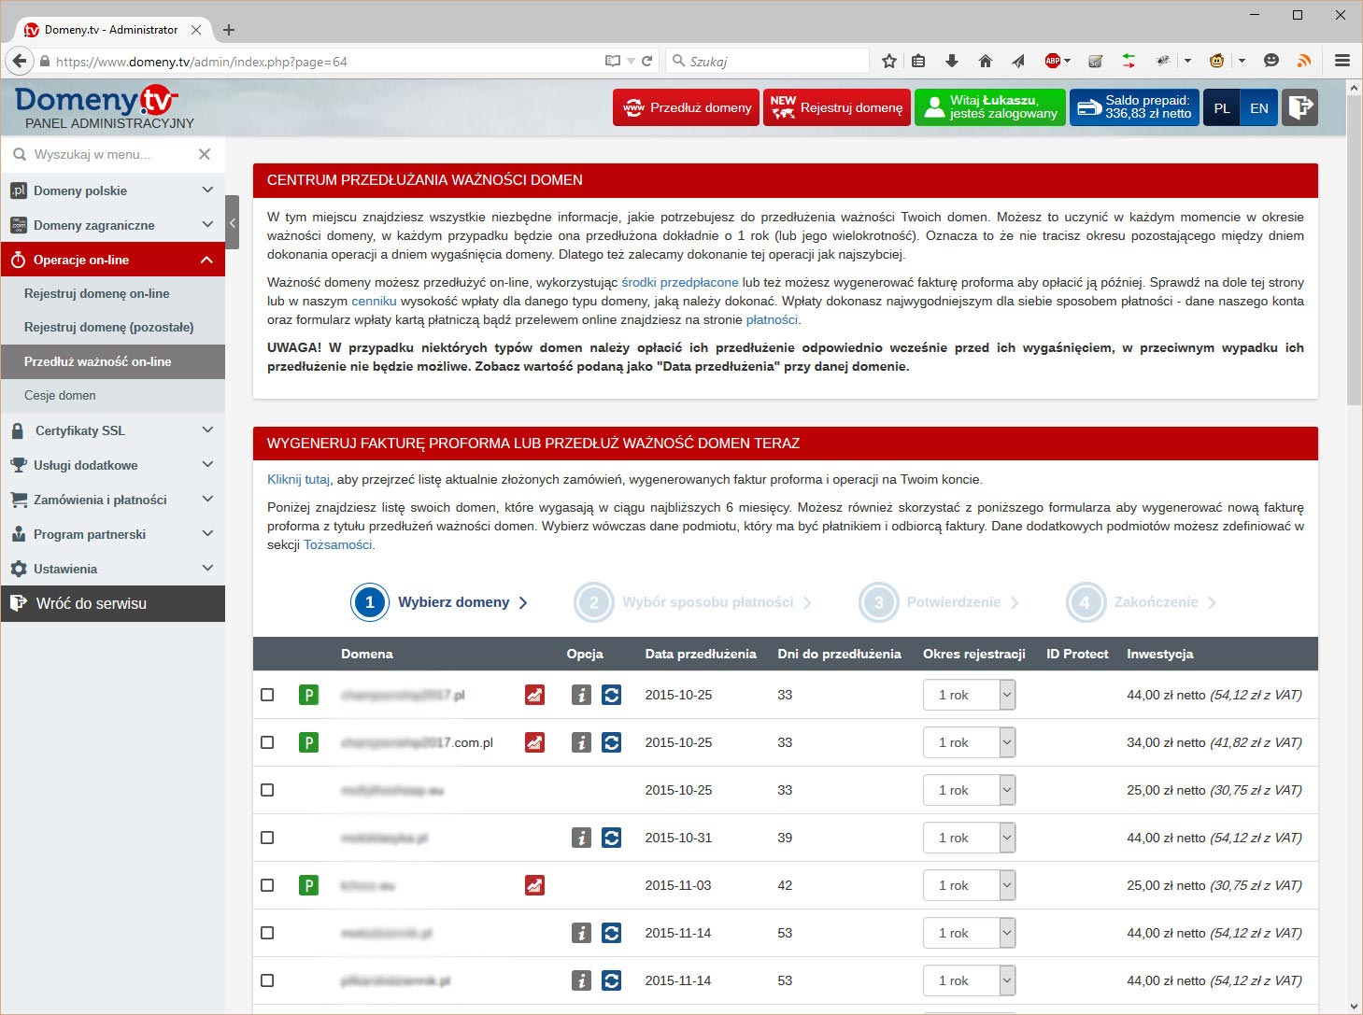Click the green P icon in the second row
Viewport: 1363px width, 1015px height.
(x=308, y=742)
